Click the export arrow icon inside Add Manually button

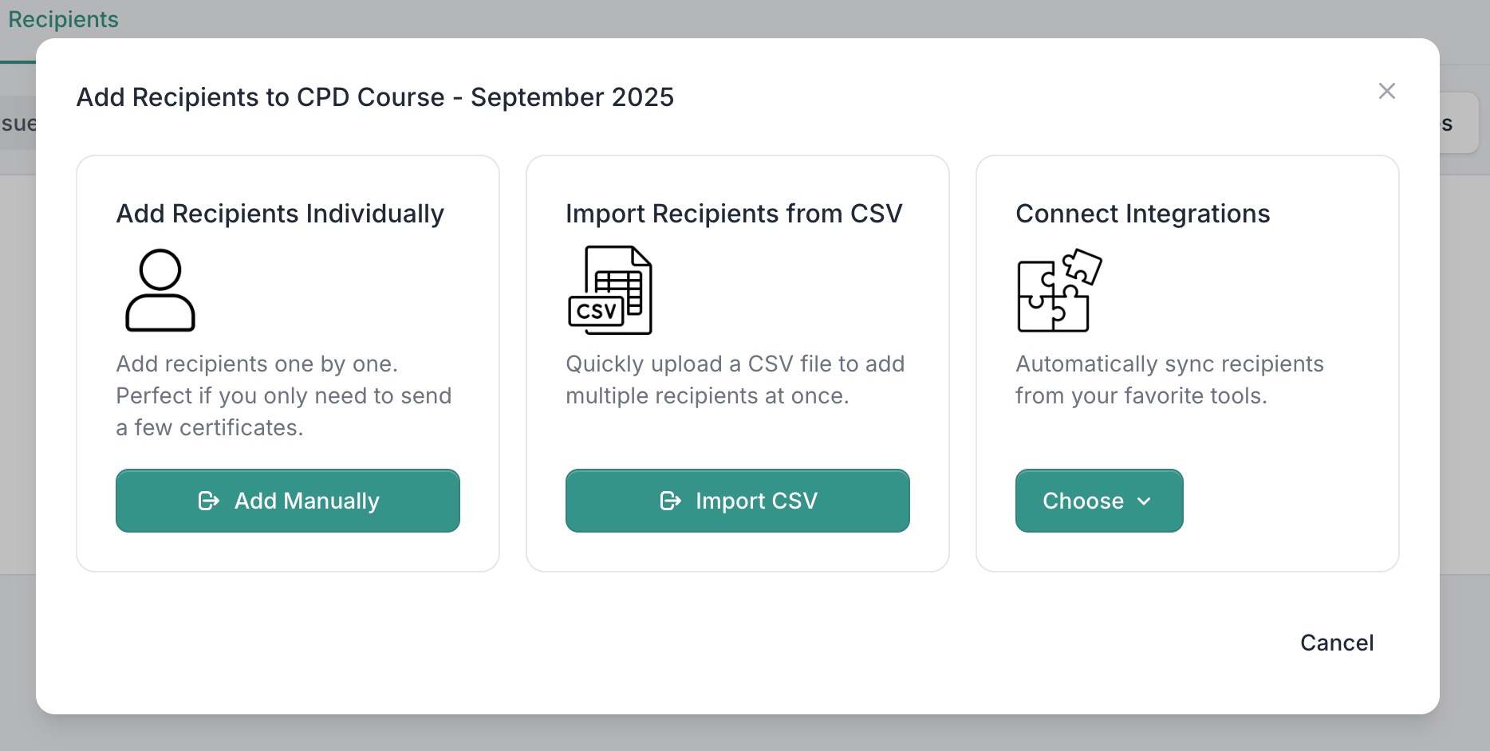point(209,501)
